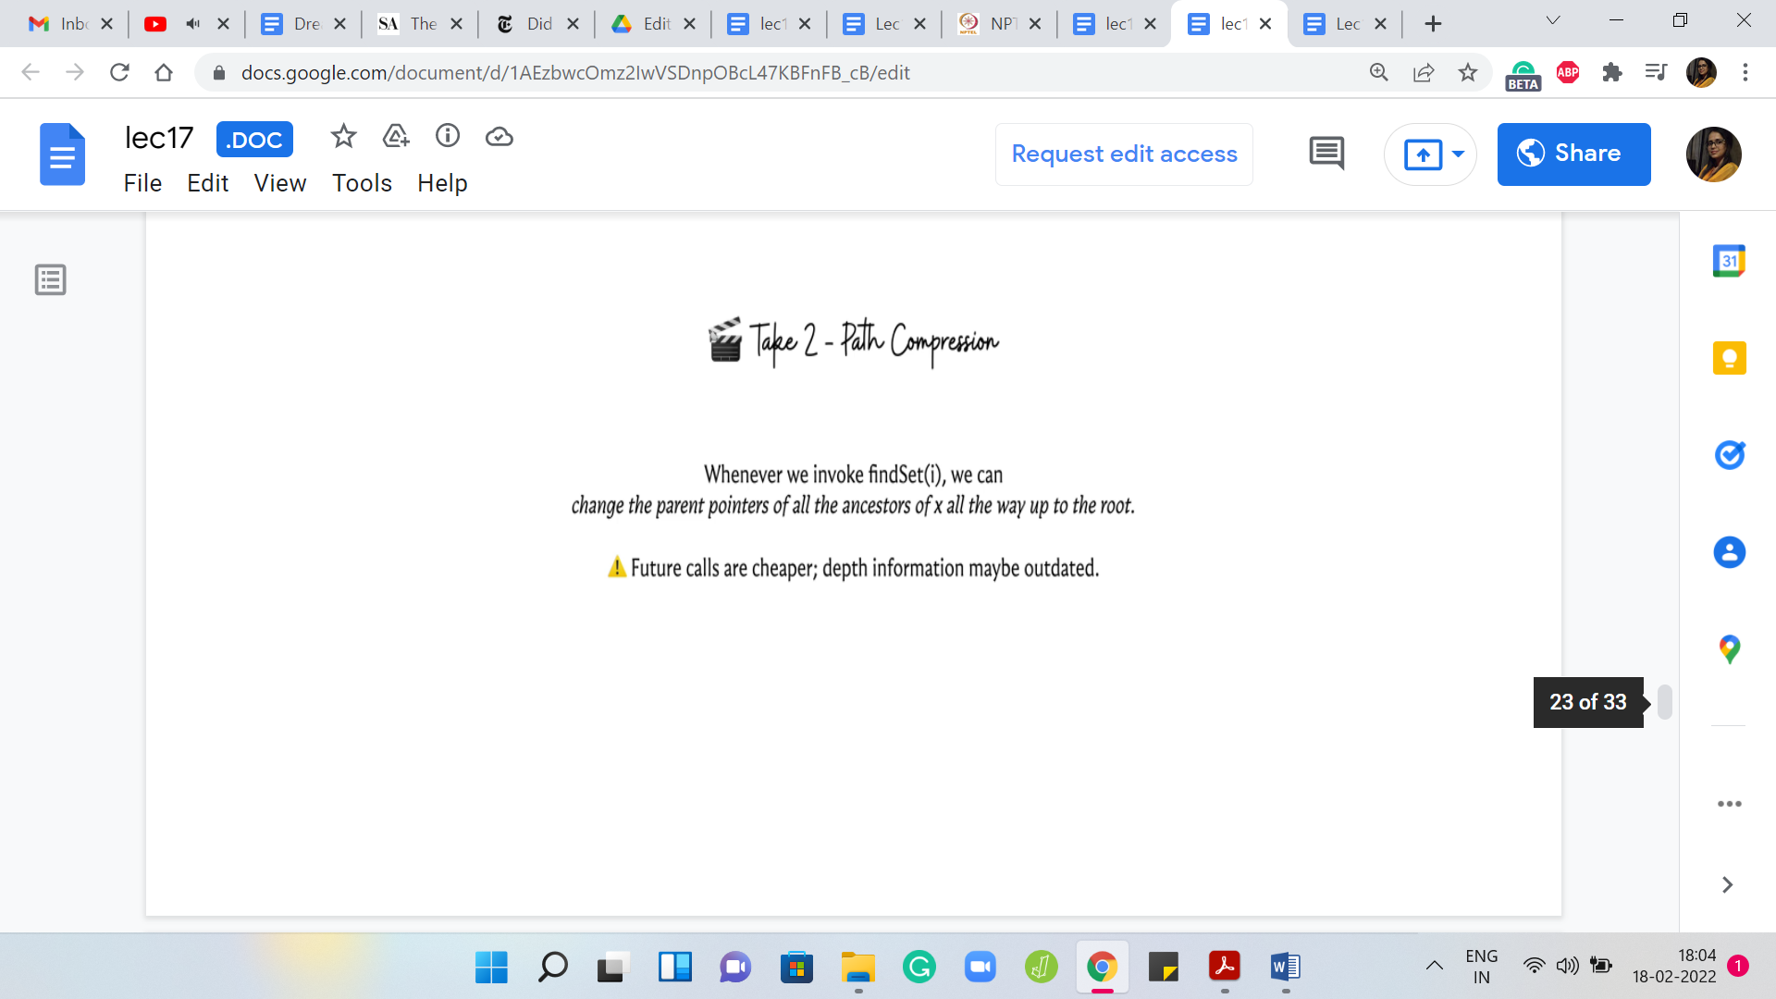1776x999 pixels.
Task: Check the cloud document status icon
Action: 499,137
